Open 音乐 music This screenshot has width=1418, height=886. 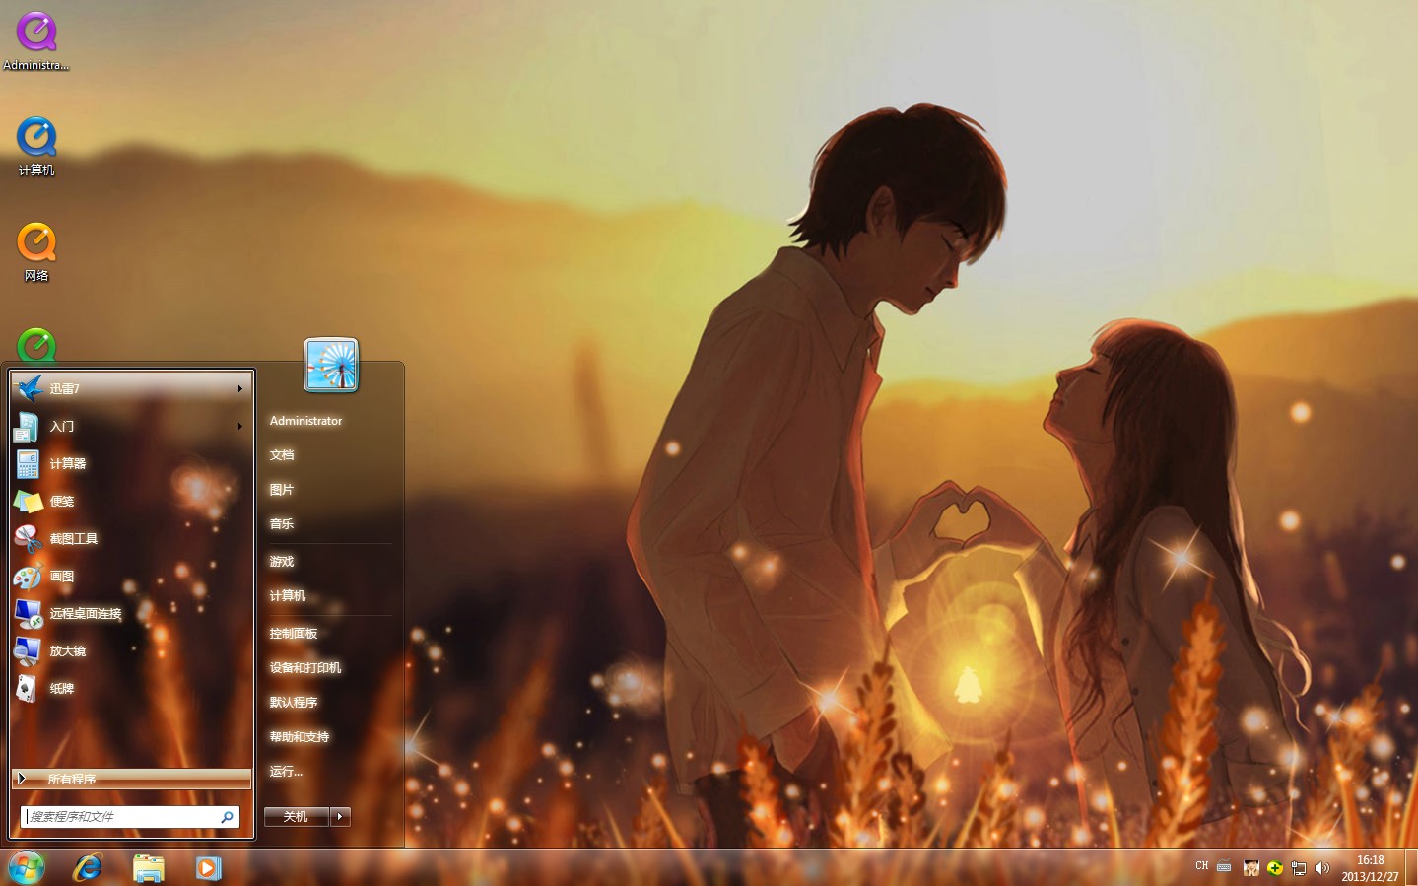point(282,524)
